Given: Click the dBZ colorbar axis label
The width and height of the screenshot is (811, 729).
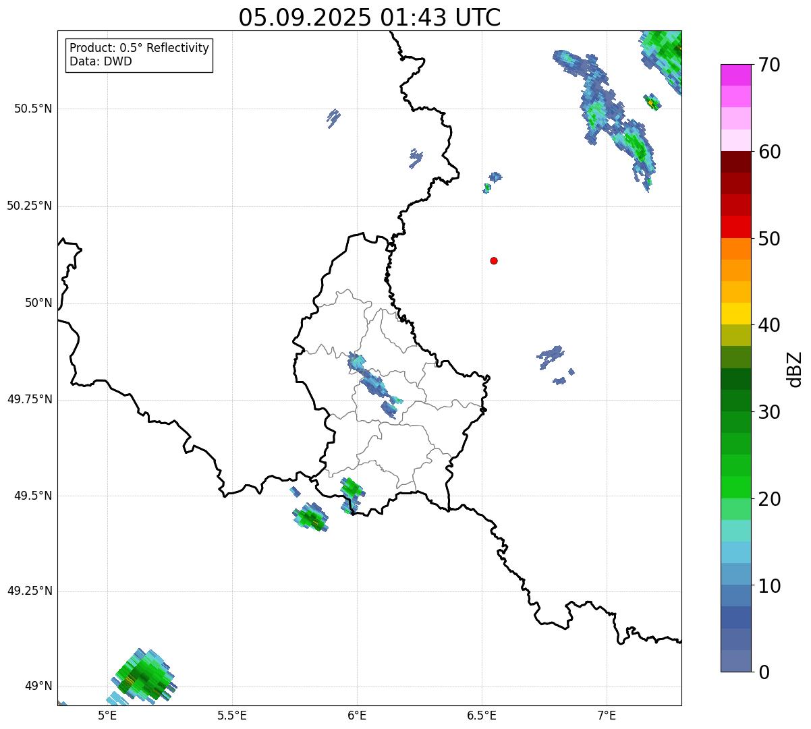Looking at the screenshot, I should click(x=795, y=369).
